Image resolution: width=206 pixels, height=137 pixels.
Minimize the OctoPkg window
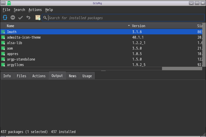point(191,3)
